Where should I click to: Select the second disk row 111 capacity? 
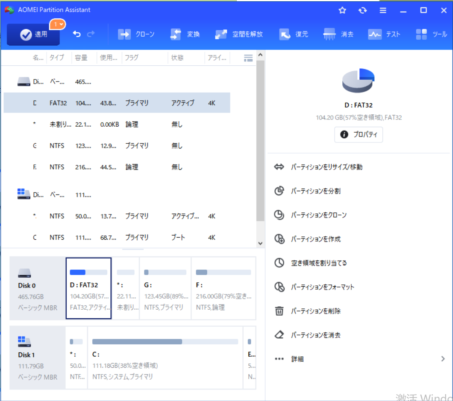coord(117,195)
